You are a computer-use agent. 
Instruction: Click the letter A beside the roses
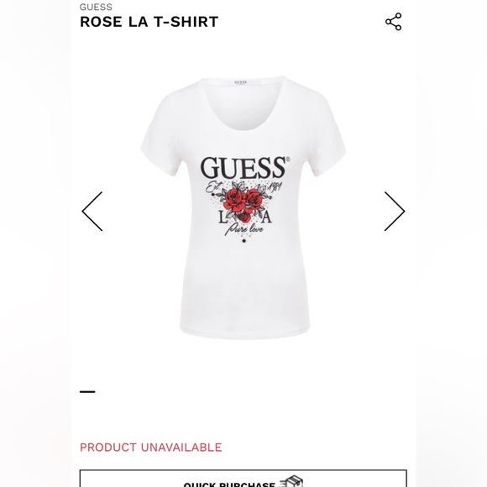click(x=266, y=217)
